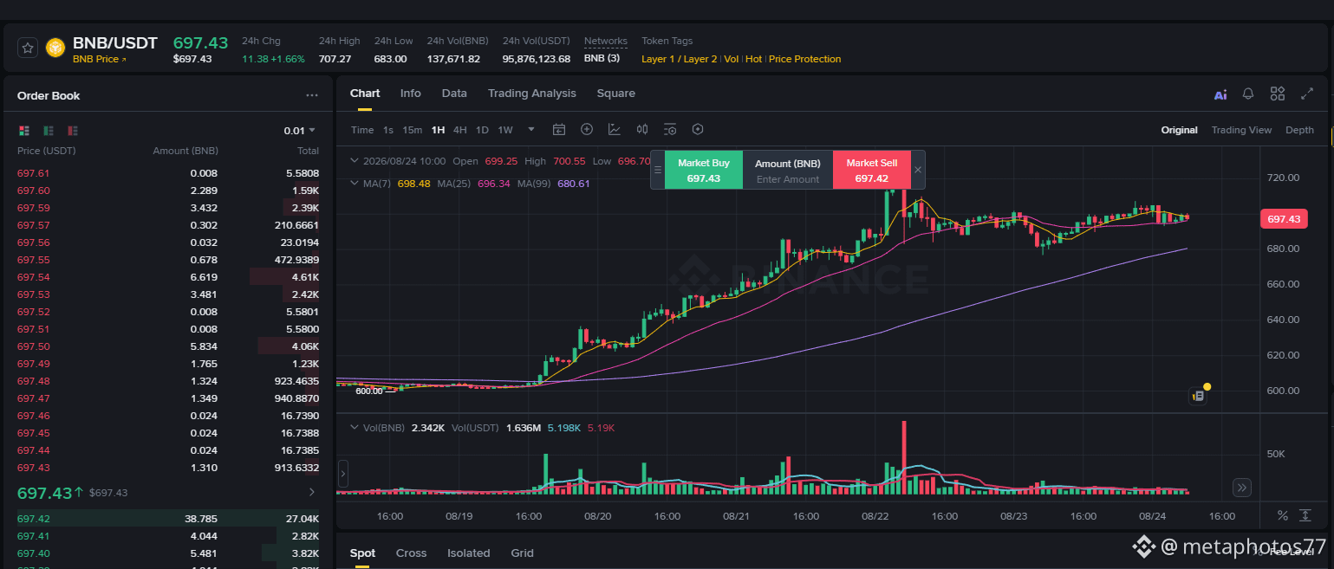Viewport: 1334px width, 569px height.
Task: Switch to the Chart tab
Action: (x=365, y=94)
